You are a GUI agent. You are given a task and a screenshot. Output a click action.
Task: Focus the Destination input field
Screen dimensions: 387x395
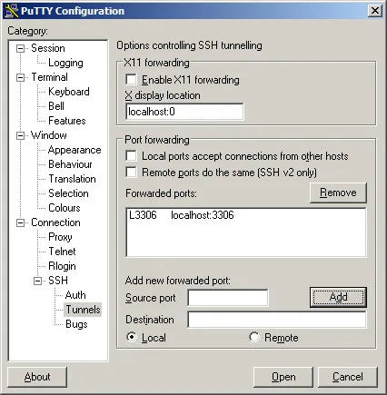[277, 320]
